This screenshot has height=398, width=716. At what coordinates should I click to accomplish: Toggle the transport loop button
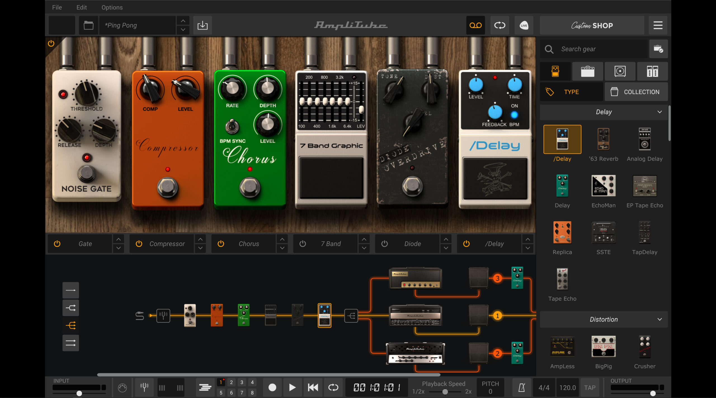click(333, 387)
